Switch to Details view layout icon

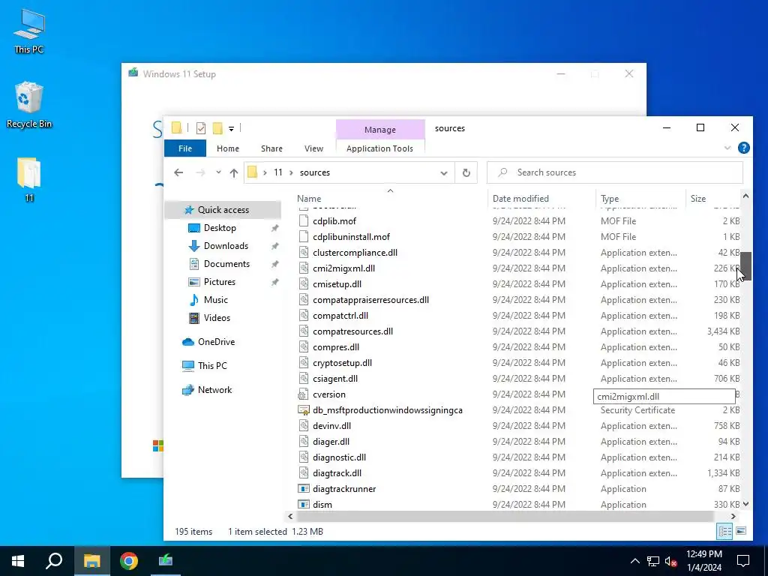tap(725, 532)
